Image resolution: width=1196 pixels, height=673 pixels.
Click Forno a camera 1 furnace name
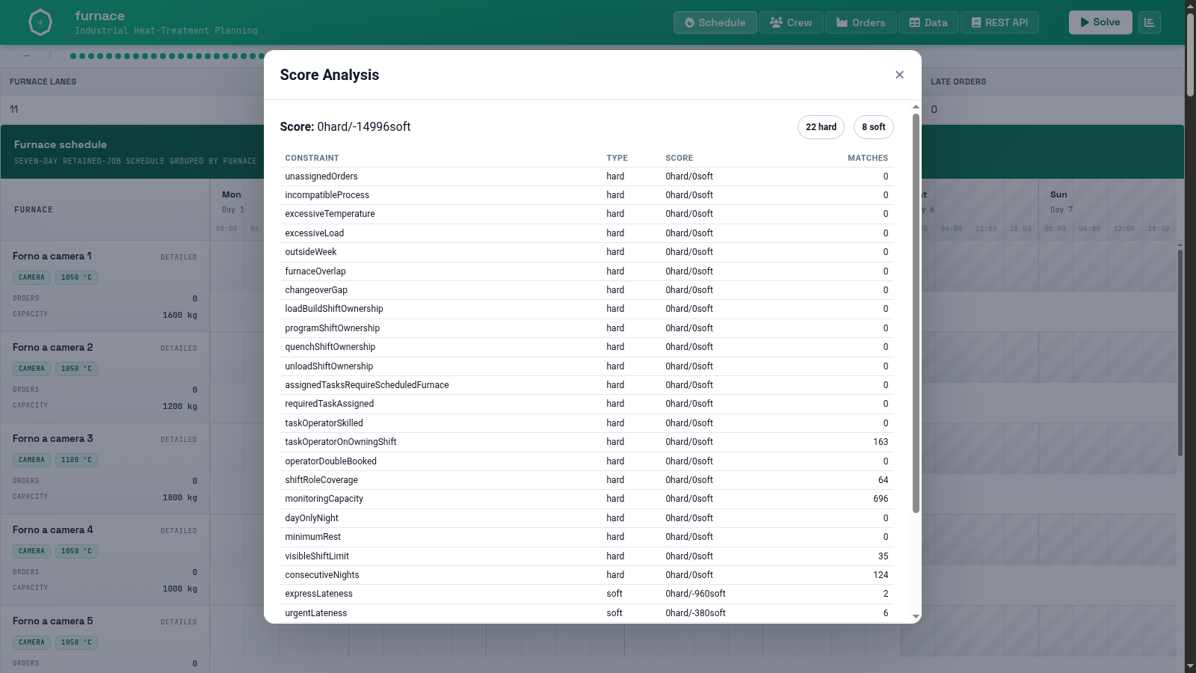pos(52,256)
